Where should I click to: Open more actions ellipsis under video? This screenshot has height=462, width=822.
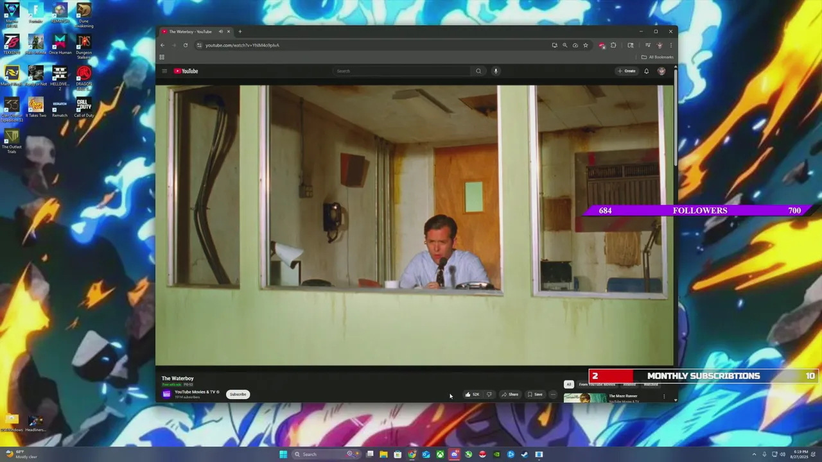553,395
